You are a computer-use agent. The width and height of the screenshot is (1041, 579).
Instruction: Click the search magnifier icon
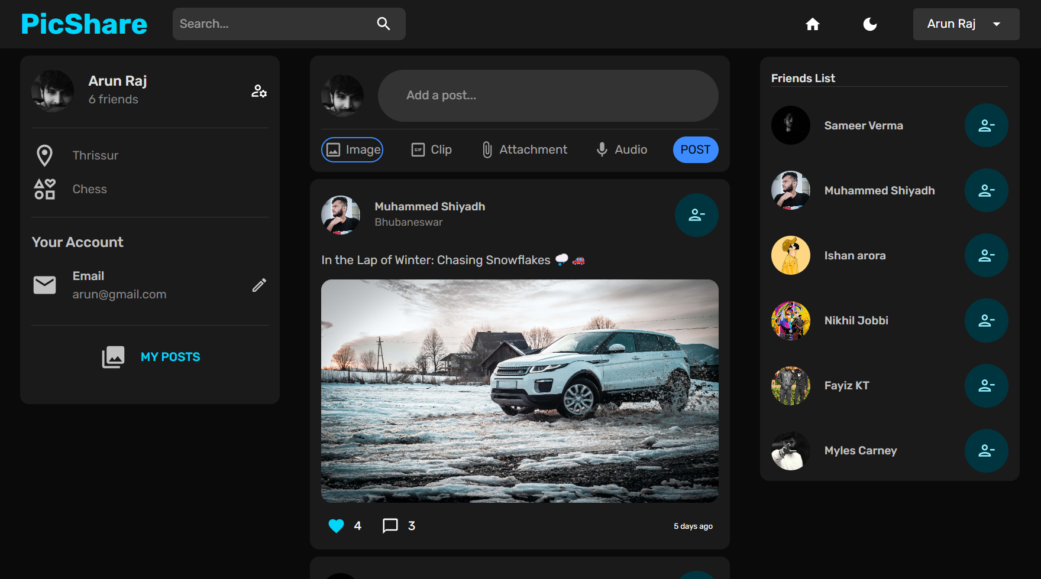pos(383,24)
